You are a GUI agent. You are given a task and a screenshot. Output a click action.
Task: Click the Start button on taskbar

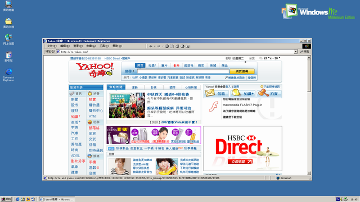coord(6,199)
